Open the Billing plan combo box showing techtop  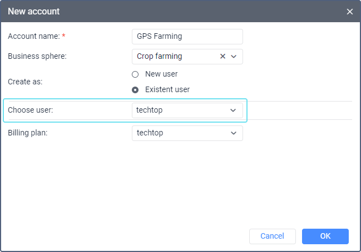[181, 133]
